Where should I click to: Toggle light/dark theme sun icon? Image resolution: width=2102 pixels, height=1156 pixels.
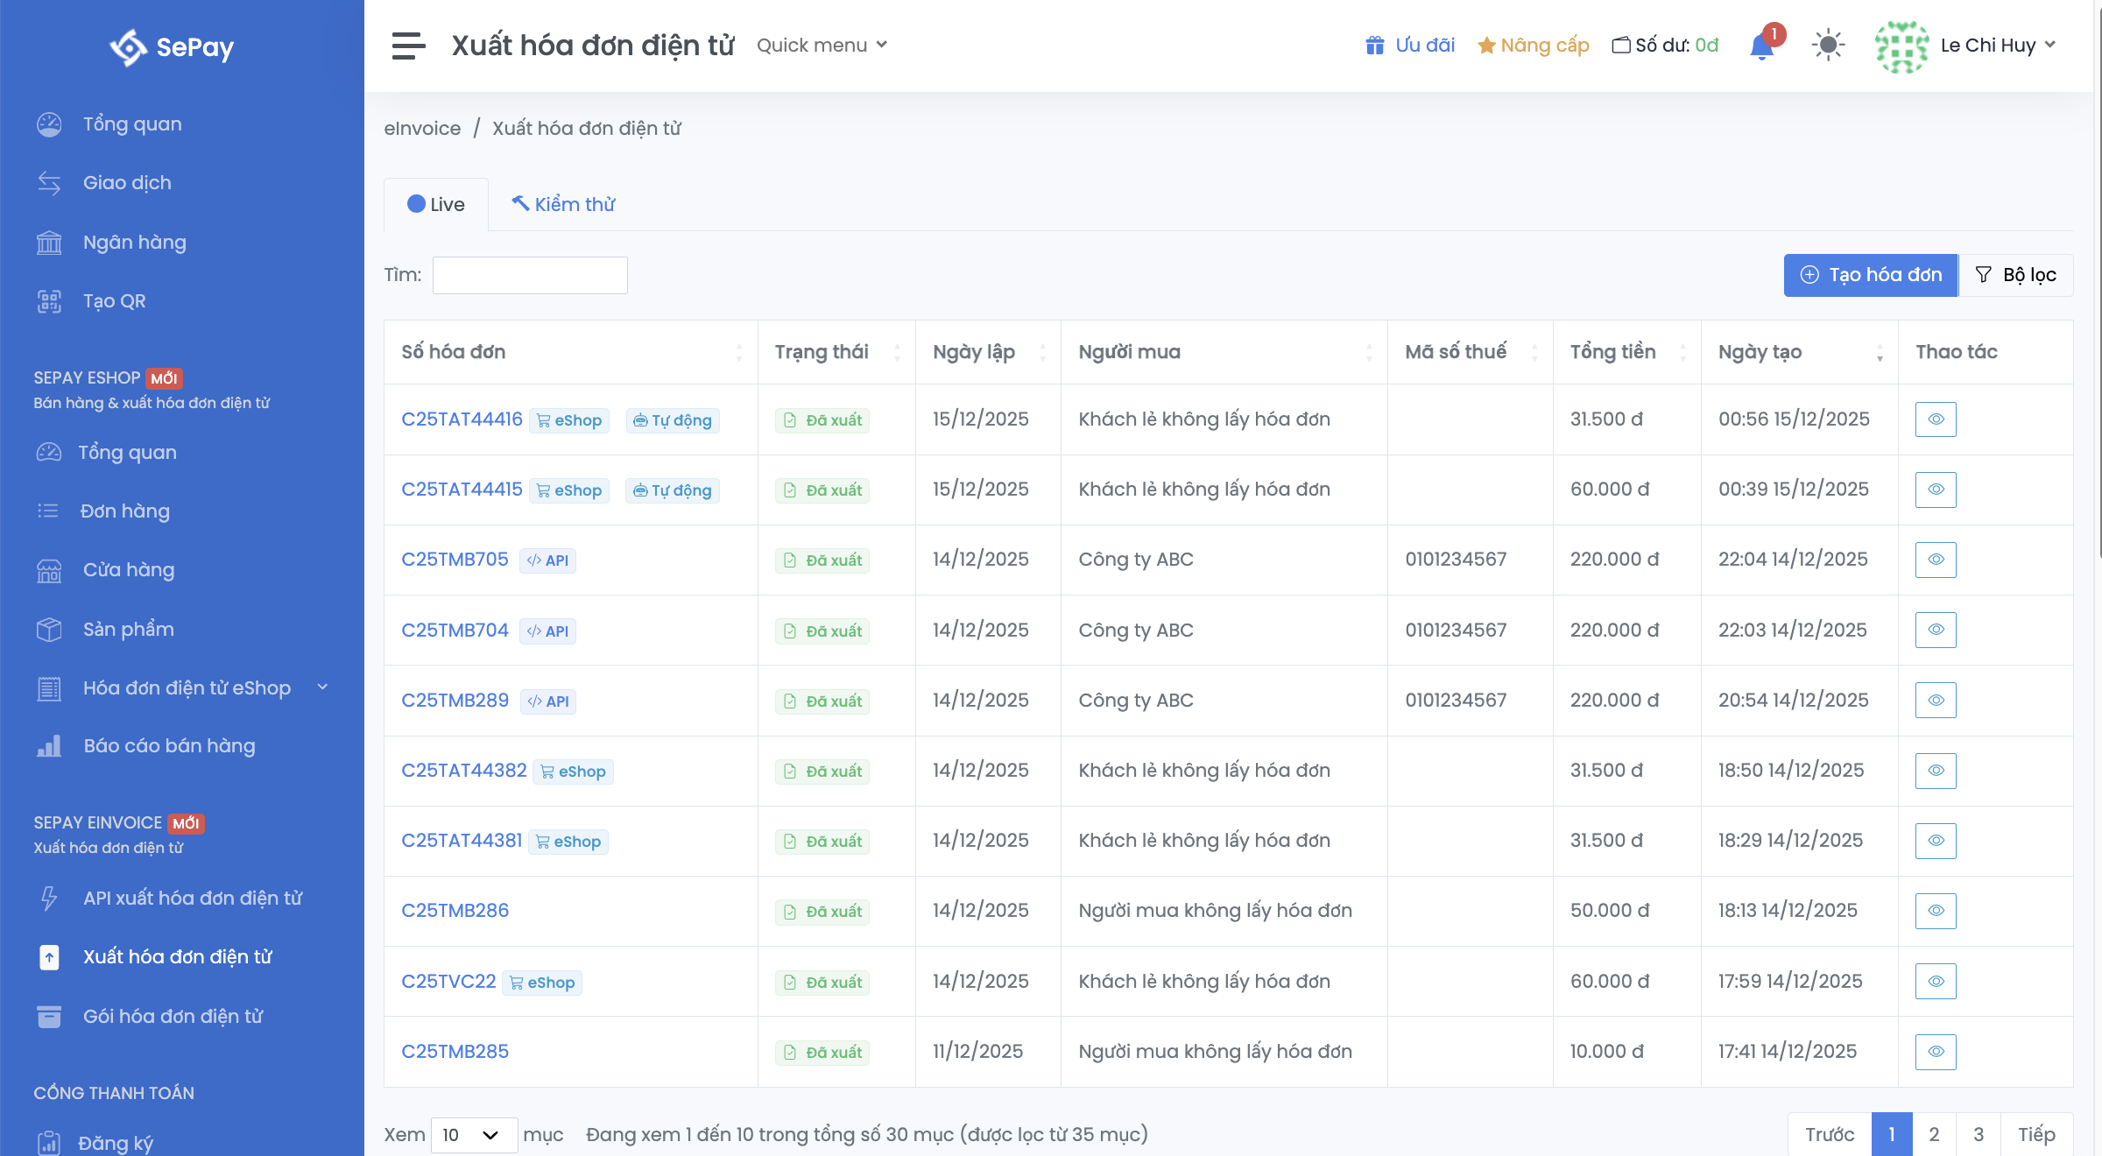pos(1828,46)
